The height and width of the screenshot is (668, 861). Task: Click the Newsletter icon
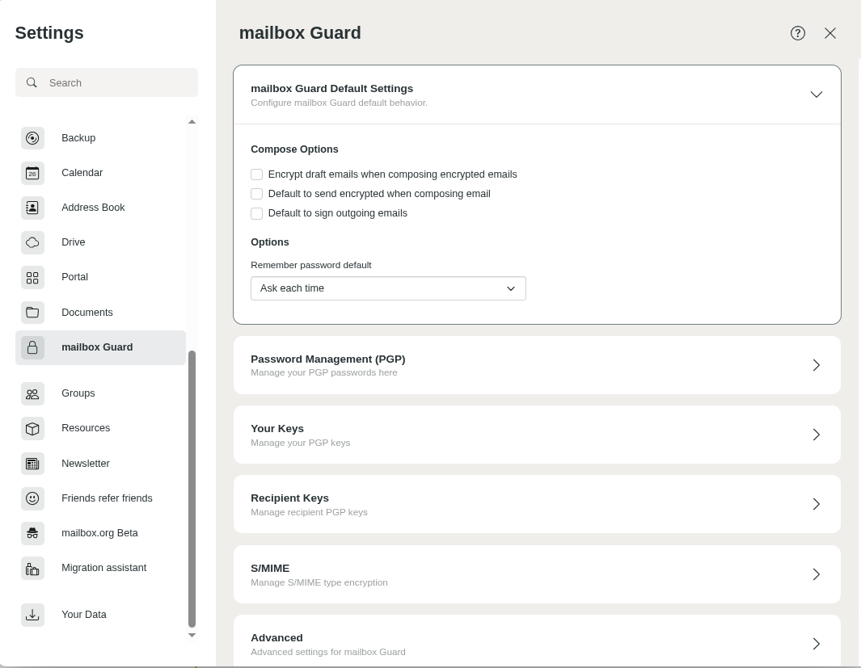point(32,464)
